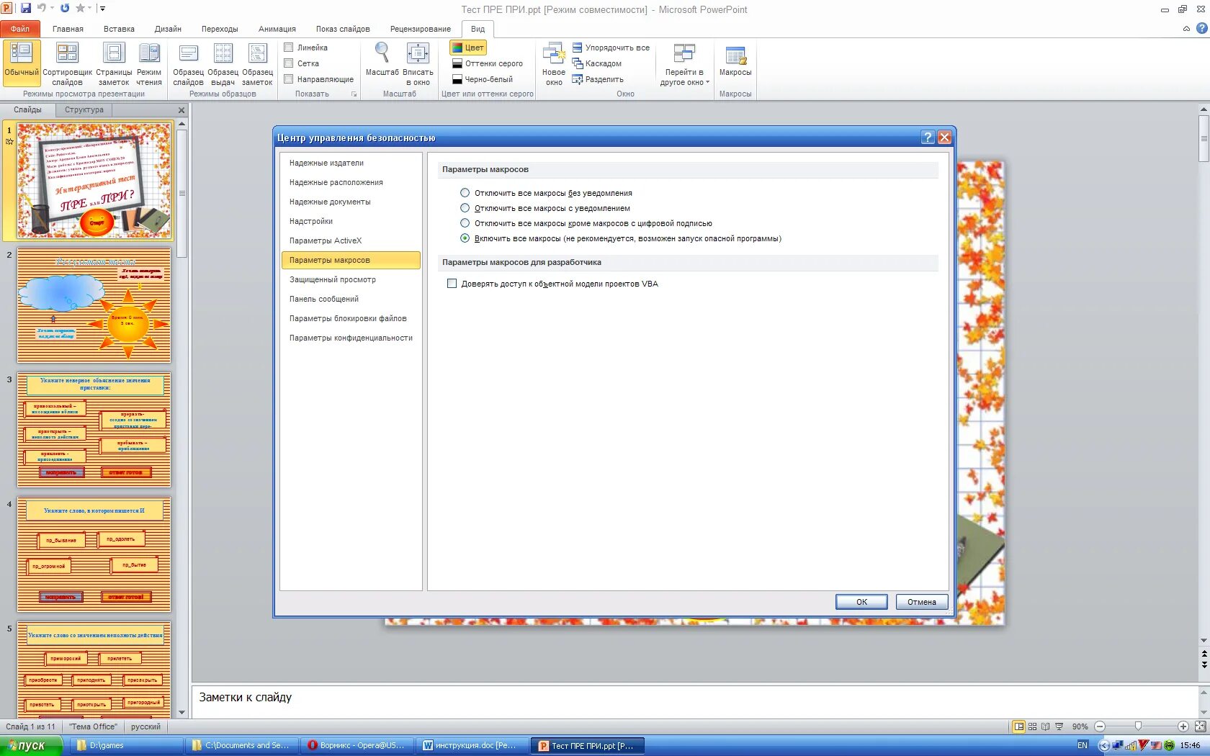Switch to Normal (Обычный) view mode
Screen dimensions: 1210x756
point(22,63)
